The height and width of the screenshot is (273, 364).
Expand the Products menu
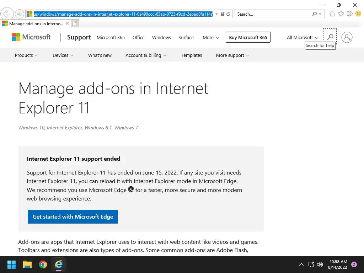pos(26,55)
